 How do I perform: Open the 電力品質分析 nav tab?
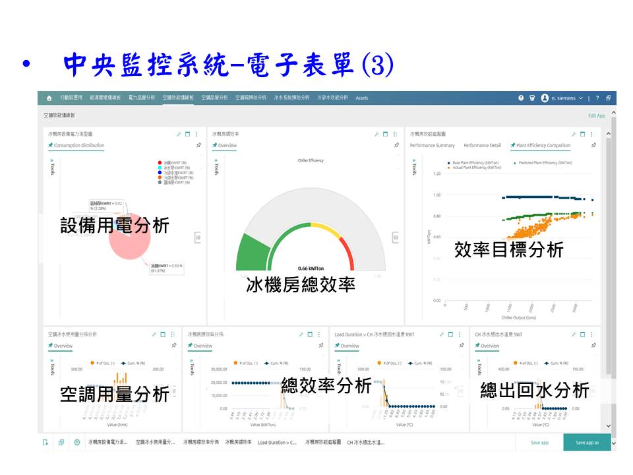[142, 98]
